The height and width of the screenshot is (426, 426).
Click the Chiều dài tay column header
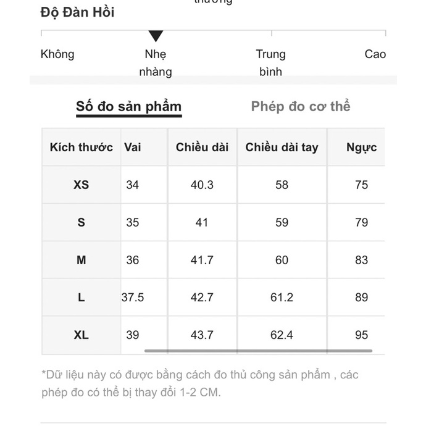[282, 148]
